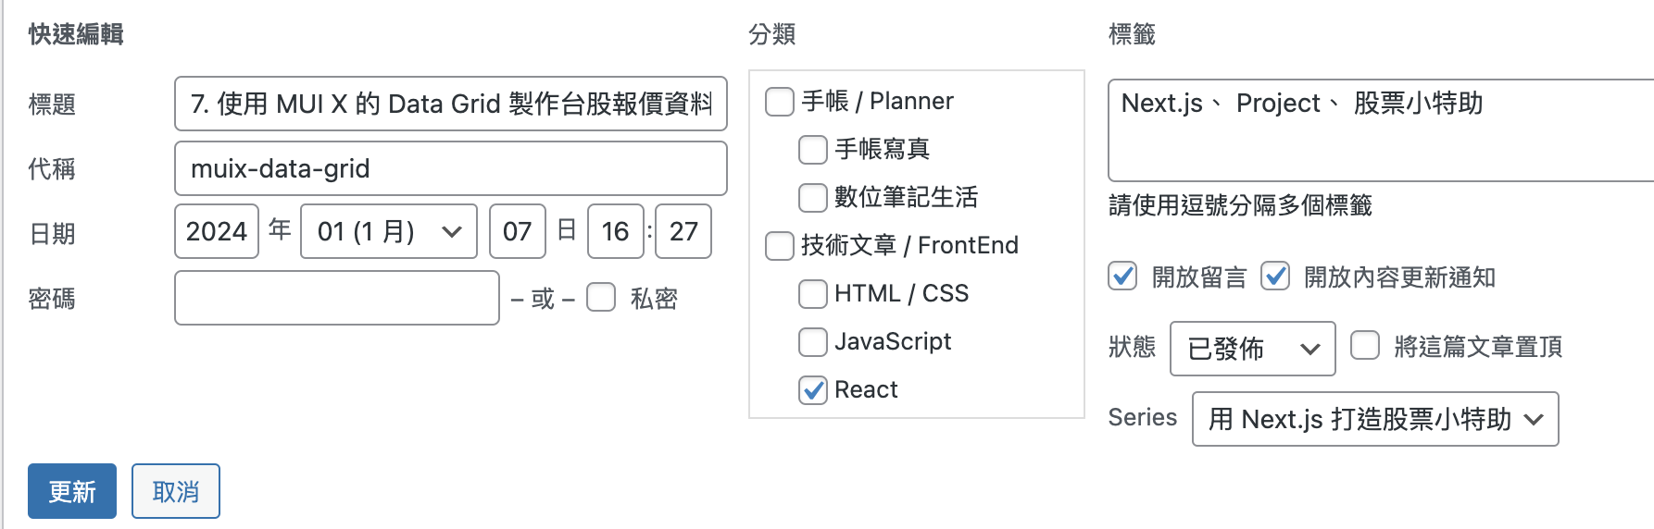Open the month dropdown showing 01 (1 月)
This screenshot has height=529, width=1654.
click(x=389, y=231)
